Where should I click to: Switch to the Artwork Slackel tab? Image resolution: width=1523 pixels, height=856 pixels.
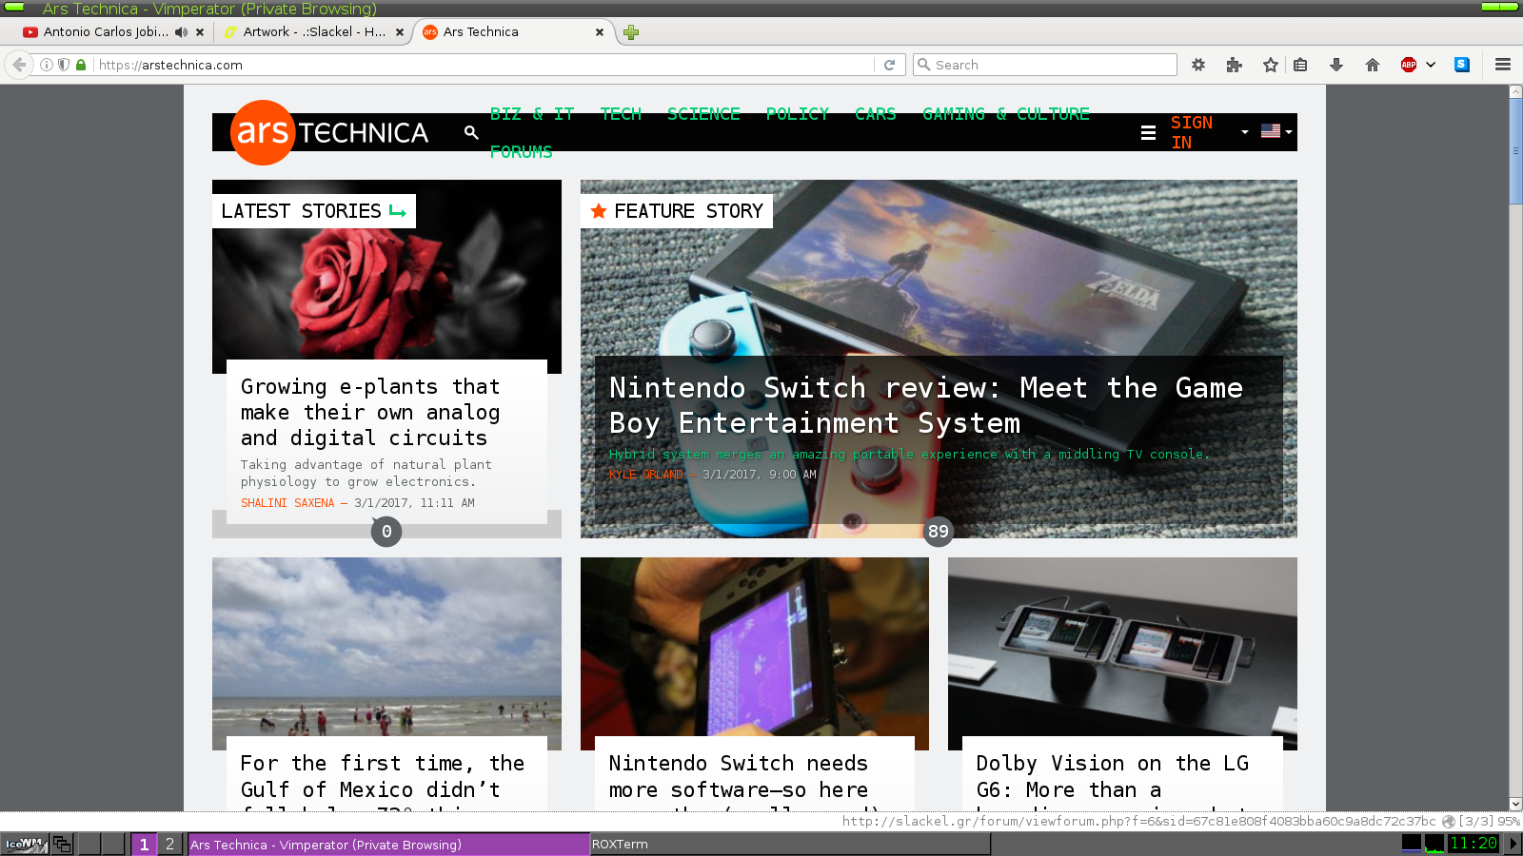(x=314, y=31)
